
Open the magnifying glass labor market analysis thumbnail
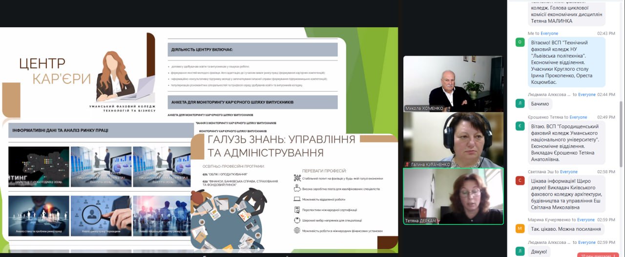[101, 216]
